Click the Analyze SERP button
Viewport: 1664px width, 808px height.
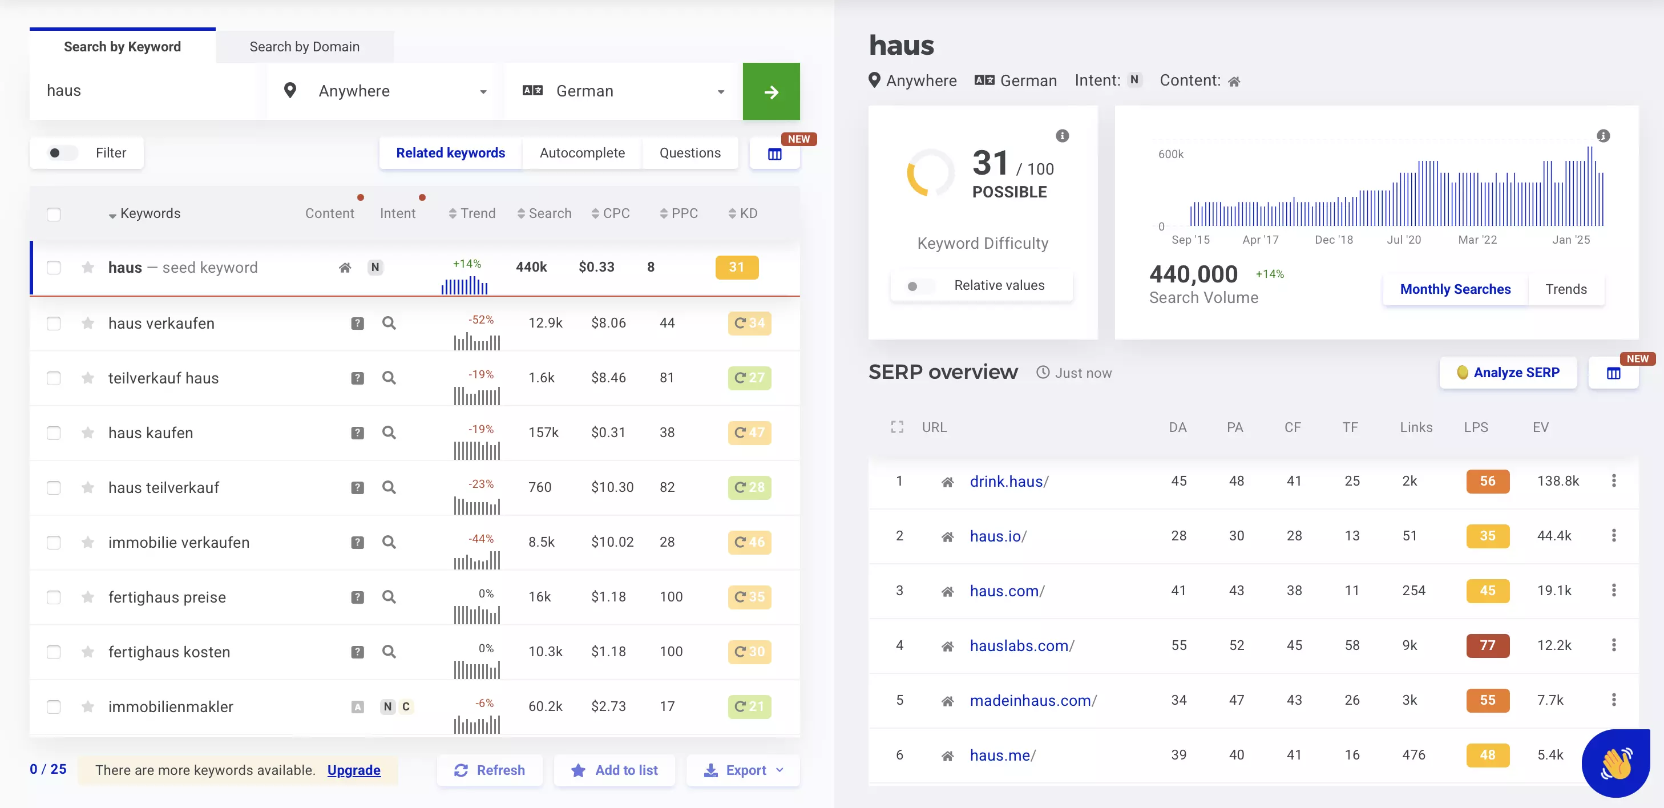tap(1508, 372)
